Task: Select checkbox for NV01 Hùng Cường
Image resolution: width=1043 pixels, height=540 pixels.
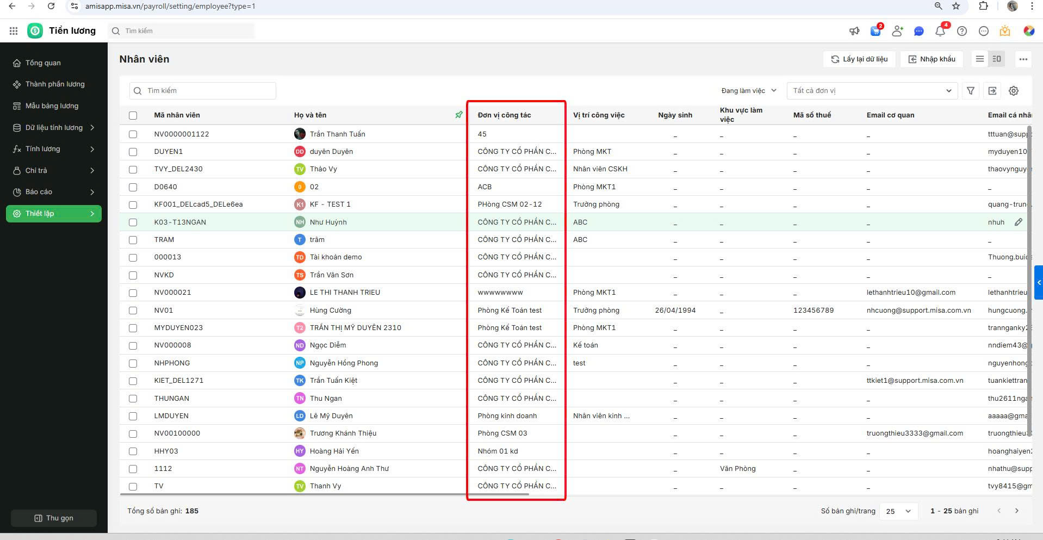Action: point(133,311)
